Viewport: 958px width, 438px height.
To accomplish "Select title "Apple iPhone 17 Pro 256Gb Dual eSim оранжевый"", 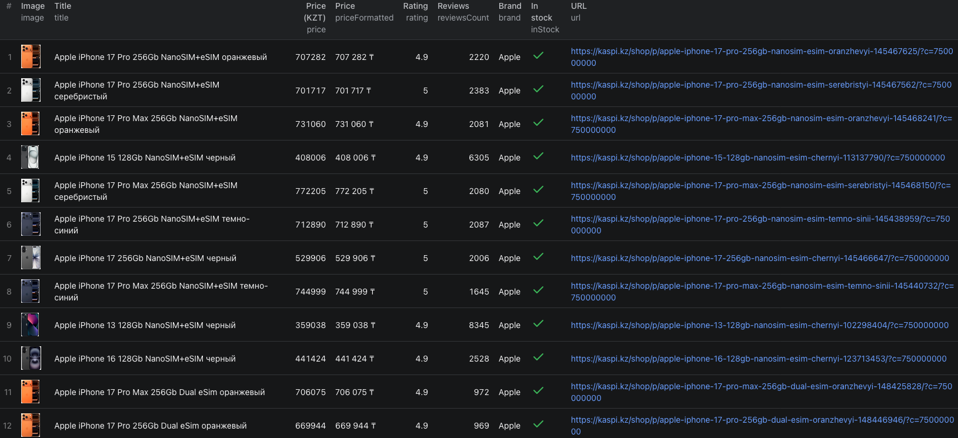I will coord(151,426).
